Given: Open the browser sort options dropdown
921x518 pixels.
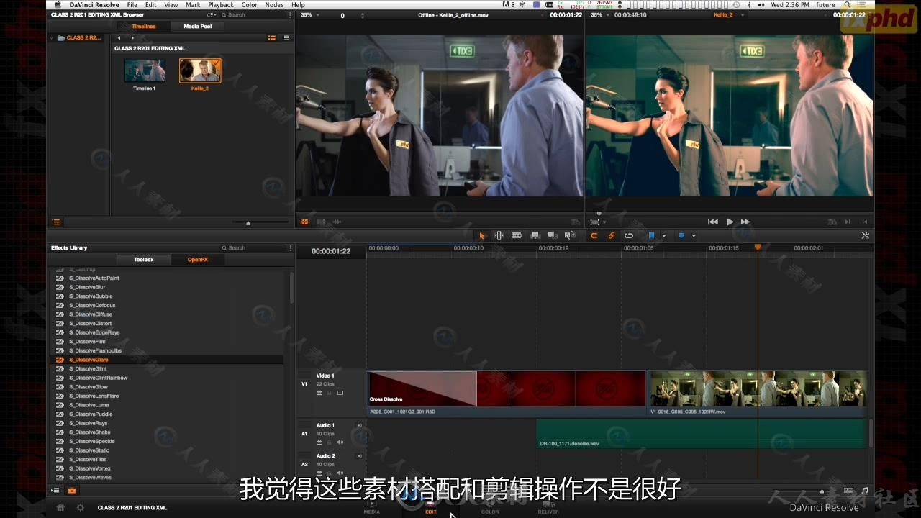Looking at the screenshot, I should (x=212, y=15).
